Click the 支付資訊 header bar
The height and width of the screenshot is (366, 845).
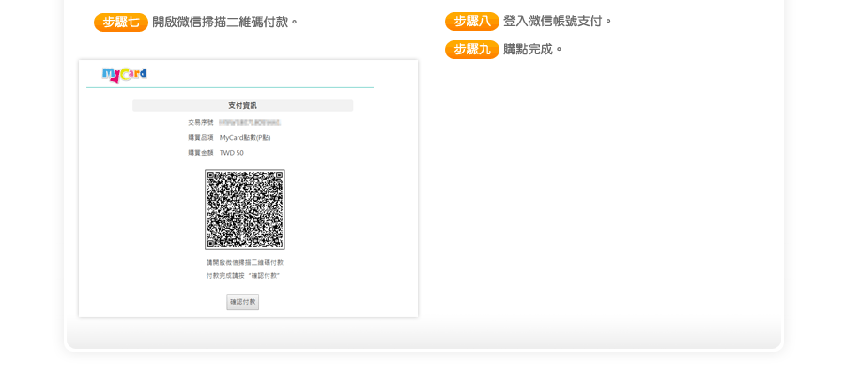(242, 106)
